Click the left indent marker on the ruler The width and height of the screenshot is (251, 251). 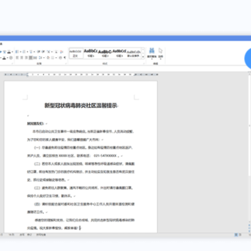[27, 75]
